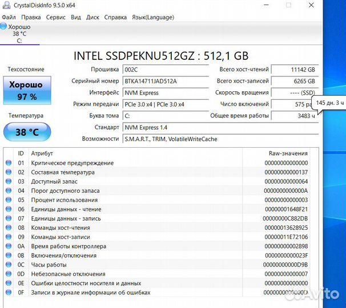Click the status icon for attribute 09
Screen dimensions: 346x308
pyautogui.click(x=9, y=237)
